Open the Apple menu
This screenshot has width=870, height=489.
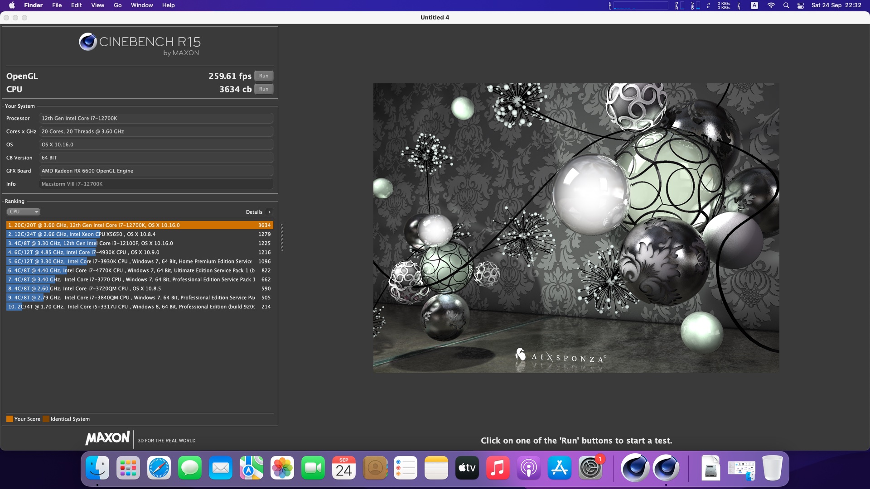coord(12,5)
